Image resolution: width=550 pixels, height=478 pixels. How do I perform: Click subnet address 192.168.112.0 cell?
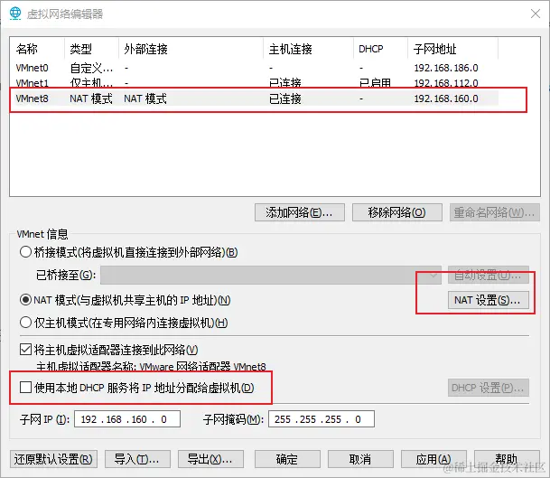[446, 83]
